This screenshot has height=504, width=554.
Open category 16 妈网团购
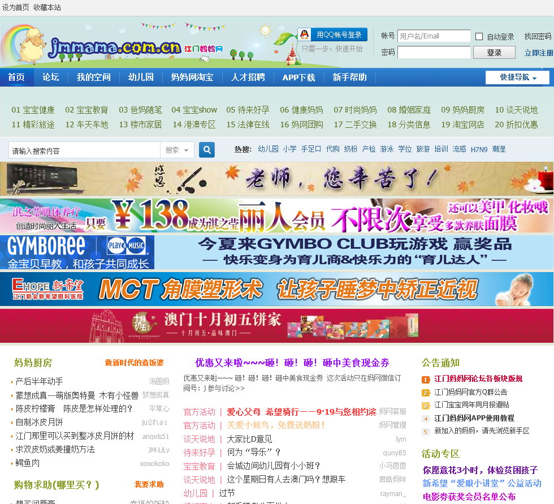tap(301, 124)
